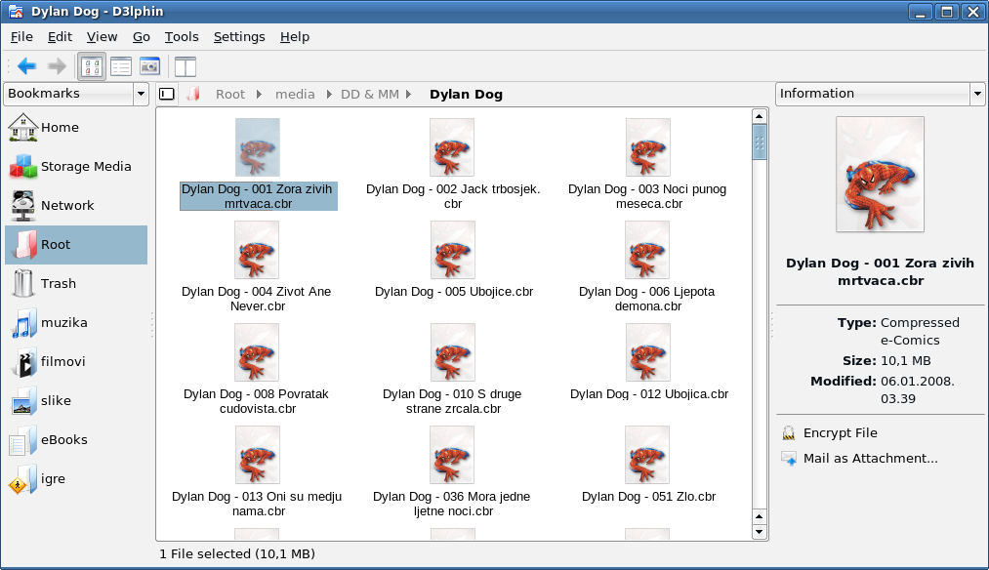Navigate to DD & MM in breadcrumb
The width and height of the screenshot is (989, 570).
click(x=370, y=94)
